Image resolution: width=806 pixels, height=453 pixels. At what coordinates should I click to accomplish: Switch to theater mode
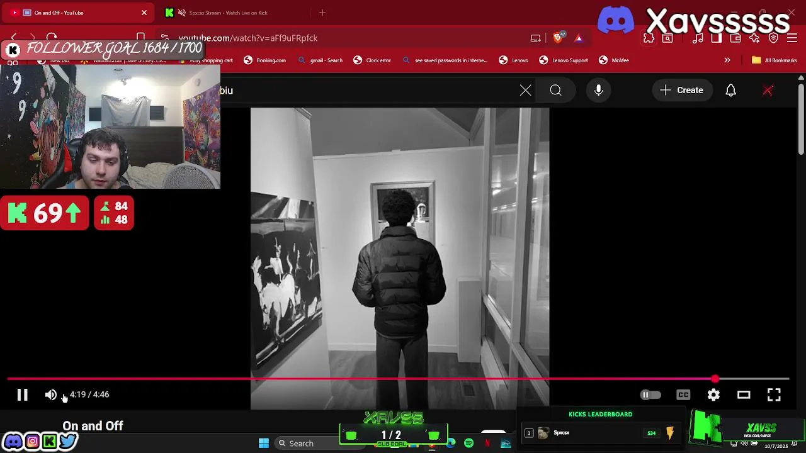[744, 394]
